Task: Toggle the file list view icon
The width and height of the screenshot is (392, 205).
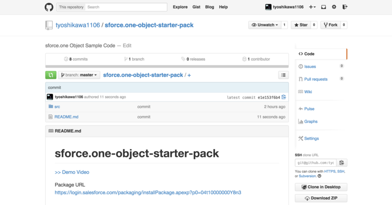Action: pos(284,75)
